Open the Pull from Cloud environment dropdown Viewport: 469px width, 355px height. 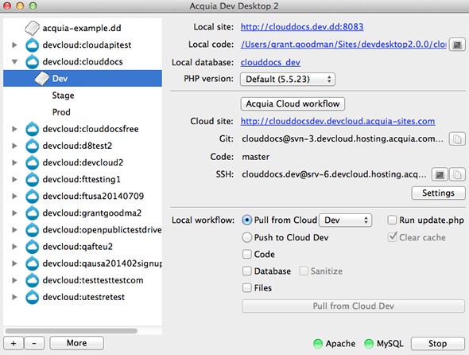346,220
